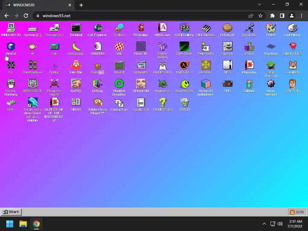
Task: Expand the tab search chevron
Action: click(260, 4)
